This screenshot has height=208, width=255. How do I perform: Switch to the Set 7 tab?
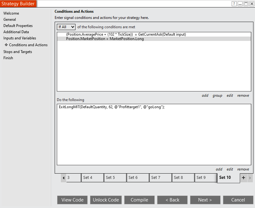pyautogui.click(x=161, y=178)
